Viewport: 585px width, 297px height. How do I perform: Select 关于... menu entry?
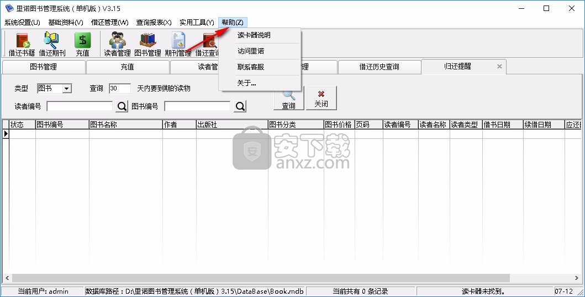click(260, 83)
